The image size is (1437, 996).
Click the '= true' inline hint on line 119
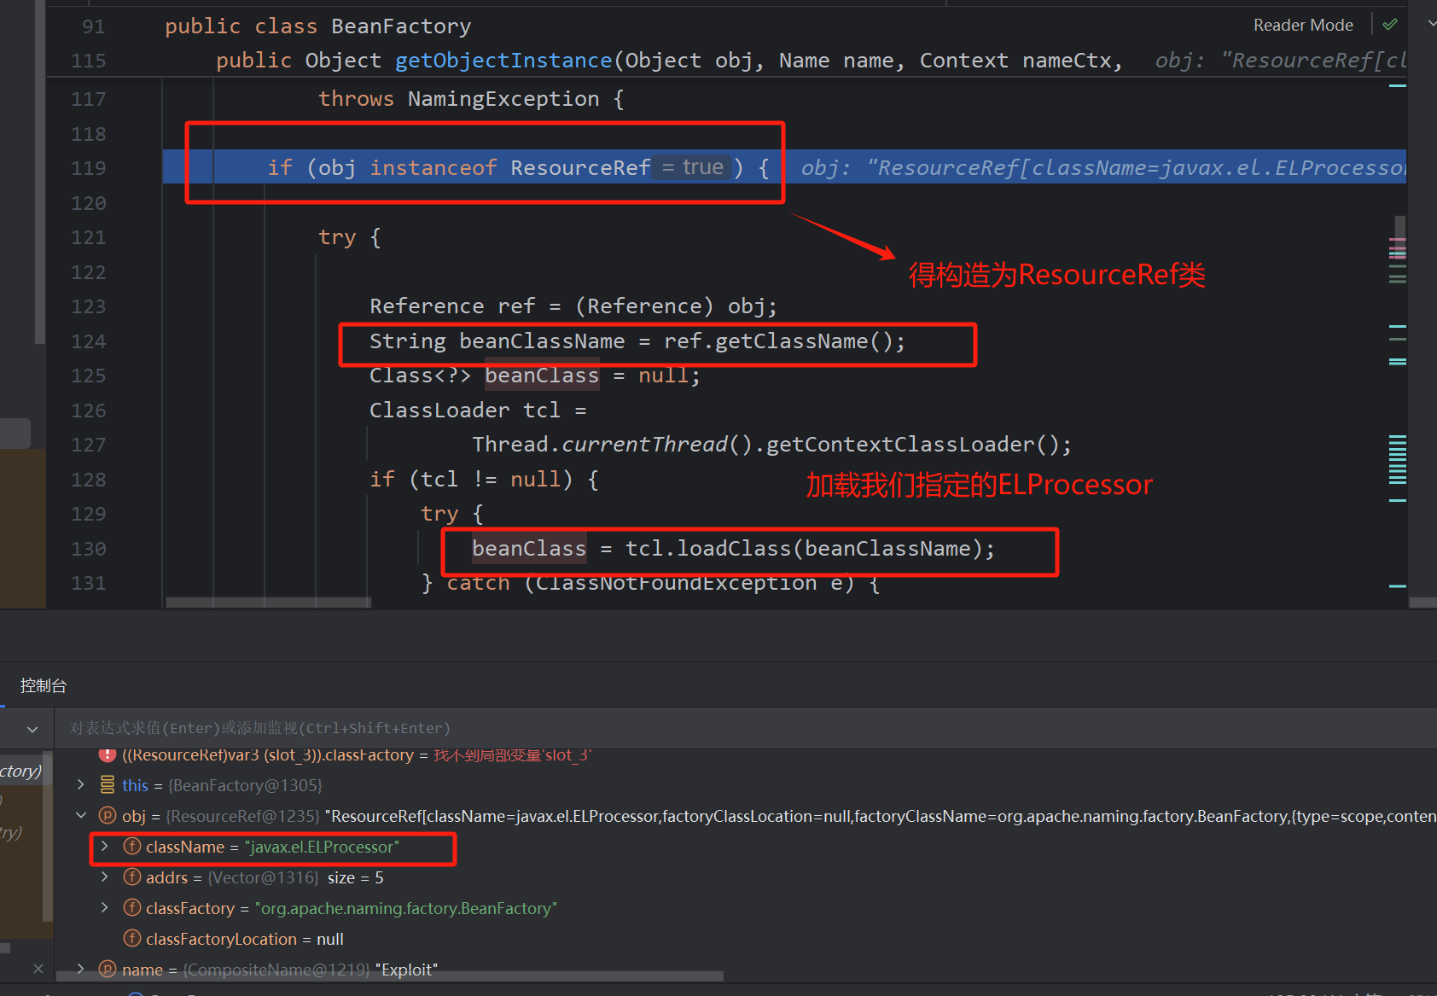693,167
